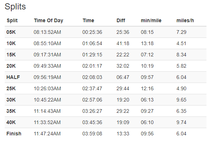Click the 10K split row label

[11, 44]
